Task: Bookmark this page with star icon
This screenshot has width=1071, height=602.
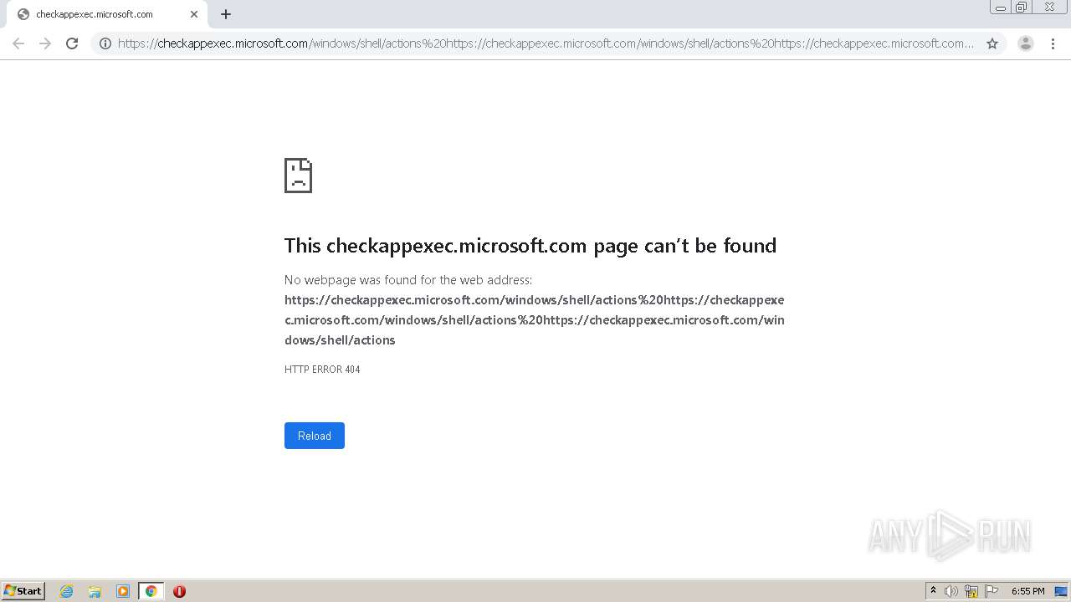Action: tap(992, 43)
